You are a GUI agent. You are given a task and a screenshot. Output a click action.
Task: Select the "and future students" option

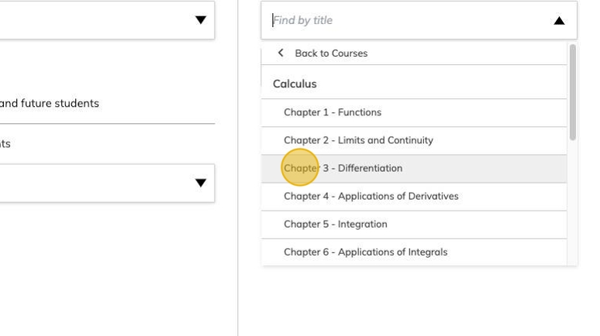50,103
